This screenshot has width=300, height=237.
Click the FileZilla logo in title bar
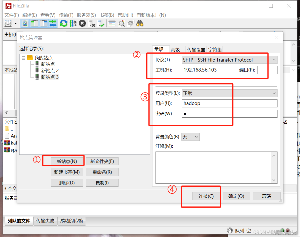click(8, 6)
